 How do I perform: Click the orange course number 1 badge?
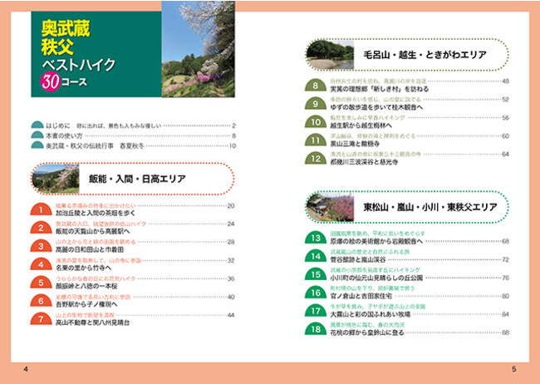[39, 208]
